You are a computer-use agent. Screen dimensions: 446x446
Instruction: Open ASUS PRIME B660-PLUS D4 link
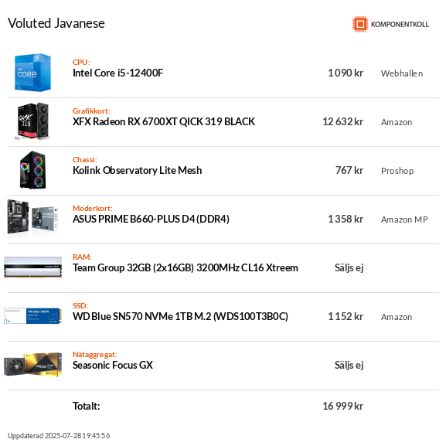[x=151, y=219]
